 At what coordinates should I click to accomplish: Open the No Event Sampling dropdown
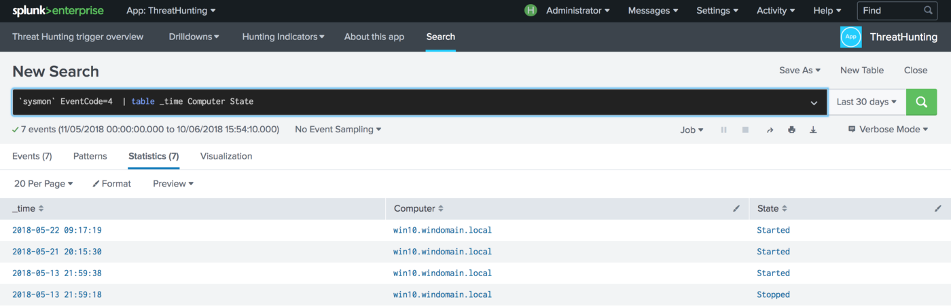pos(338,129)
